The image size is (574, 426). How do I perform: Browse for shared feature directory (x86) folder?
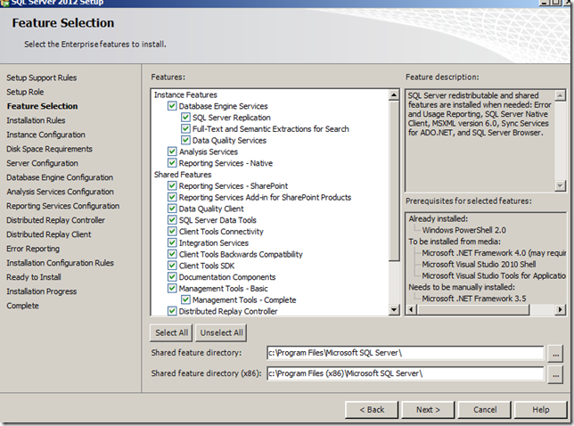tap(555, 373)
